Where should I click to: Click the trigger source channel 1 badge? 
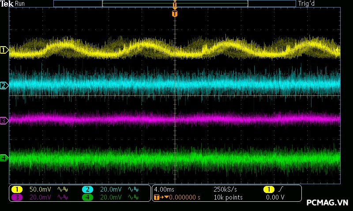268,189
